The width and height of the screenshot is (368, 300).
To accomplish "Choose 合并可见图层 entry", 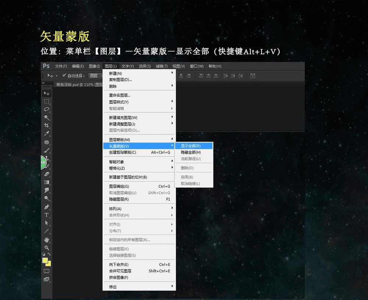I will [139, 271].
